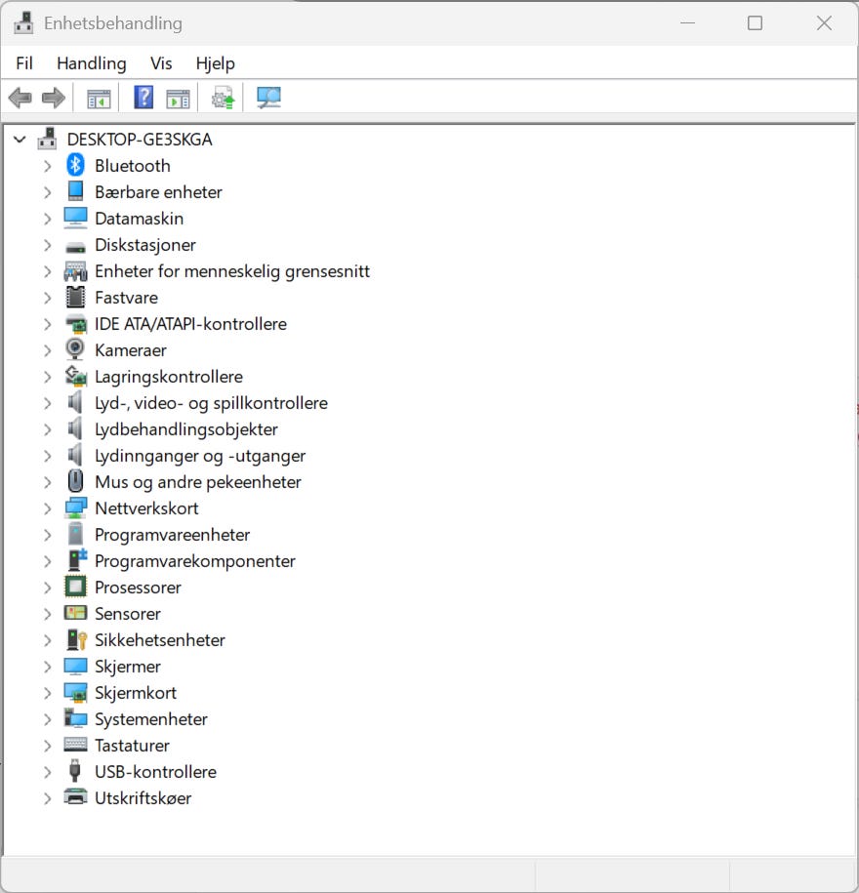This screenshot has height=893, width=859.
Task: Expand the Skjermer node
Action: [x=47, y=667]
